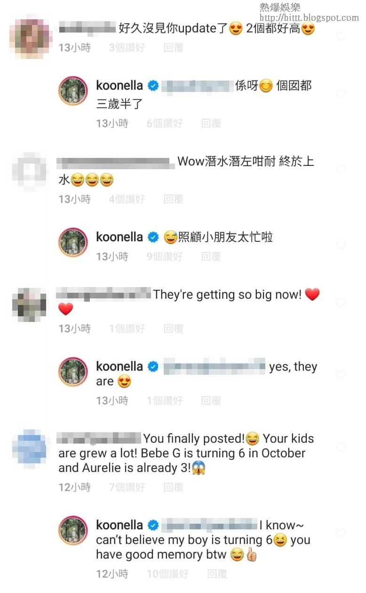Like the '好久沒見你update了' comment with heart
The image size is (366, 593).
click(x=341, y=36)
